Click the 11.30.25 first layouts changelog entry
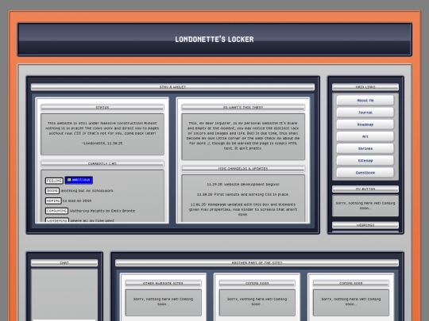This screenshot has height=321, width=429. [243, 194]
